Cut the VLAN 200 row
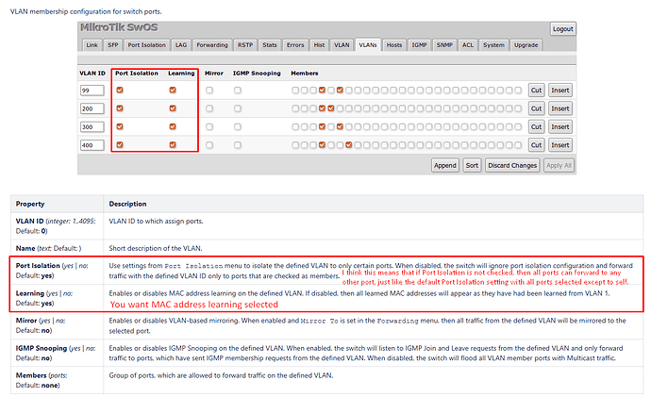 pyautogui.click(x=536, y=108)
